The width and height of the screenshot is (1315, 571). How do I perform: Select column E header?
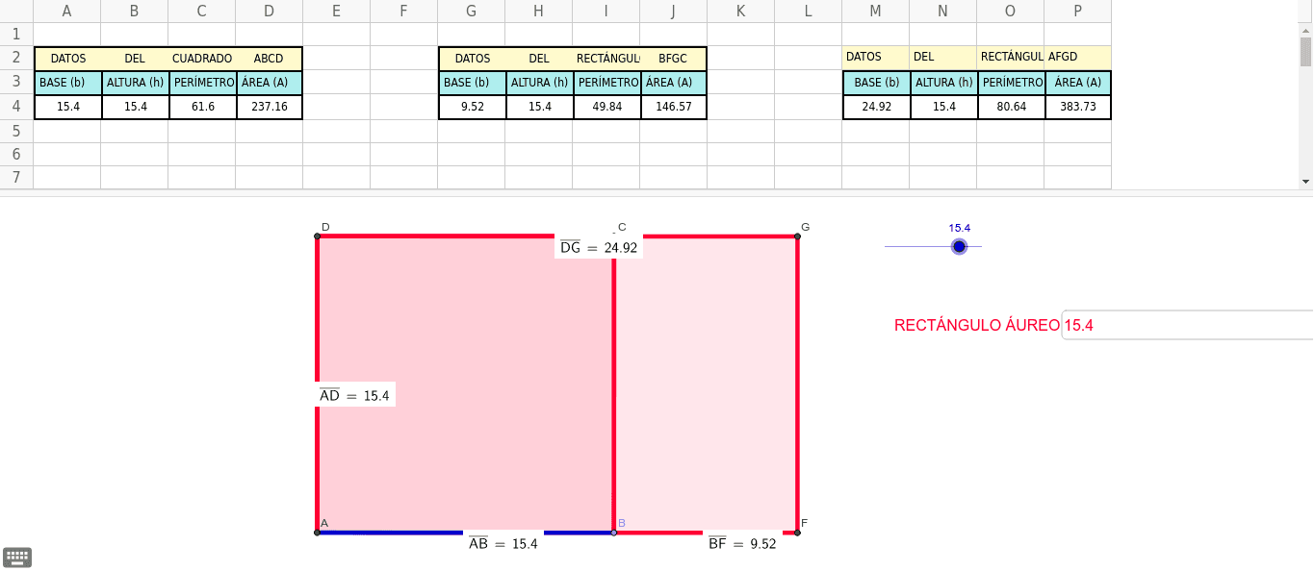point(336,12)
